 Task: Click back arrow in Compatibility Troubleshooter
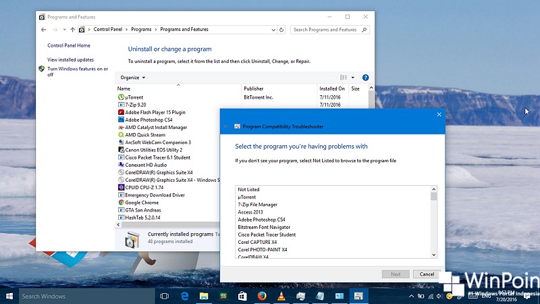pos(225,126)
